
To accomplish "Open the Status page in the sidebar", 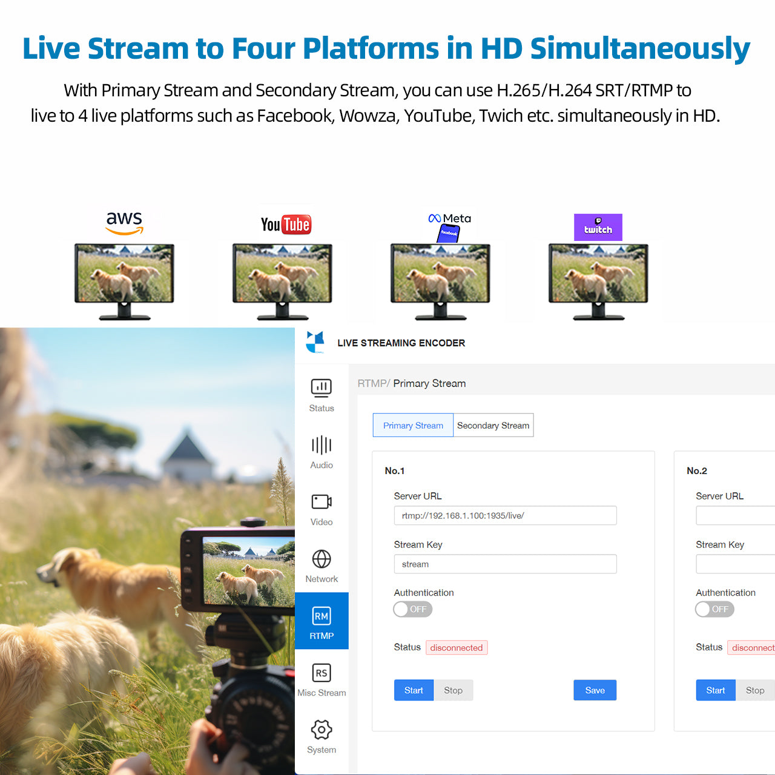I will [x=322, y=395].
